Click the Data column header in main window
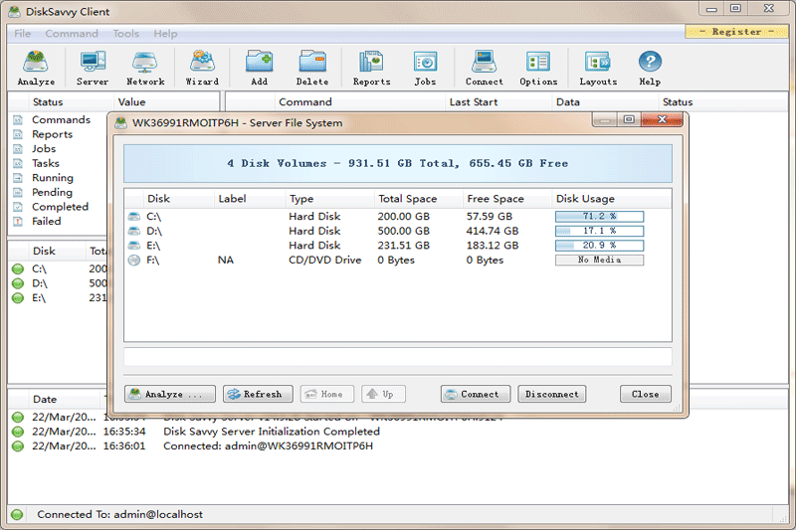Screen dimensions: 796x530 (605, 102)
